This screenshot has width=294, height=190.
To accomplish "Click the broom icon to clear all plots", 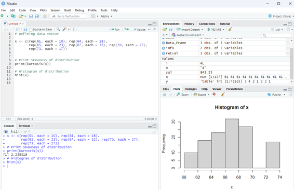I will coord(222,94).
